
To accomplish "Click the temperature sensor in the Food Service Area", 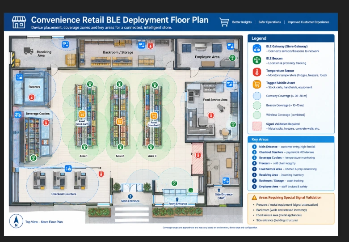I will [211, 115].
